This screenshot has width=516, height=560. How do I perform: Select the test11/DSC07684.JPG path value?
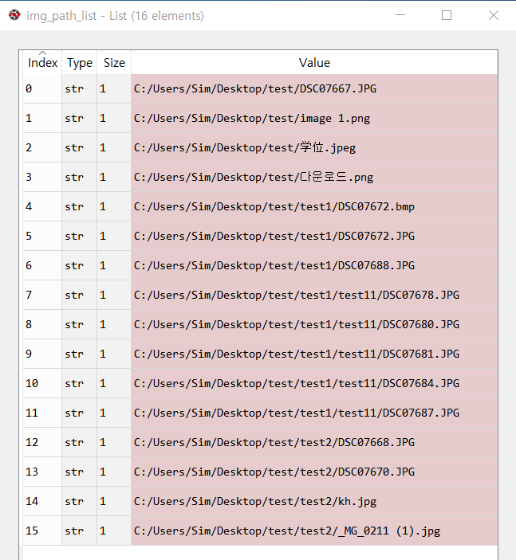(314, 384)
